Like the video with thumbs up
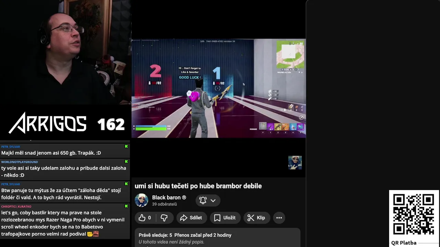 pyautogui.click(x=145, y=218)
